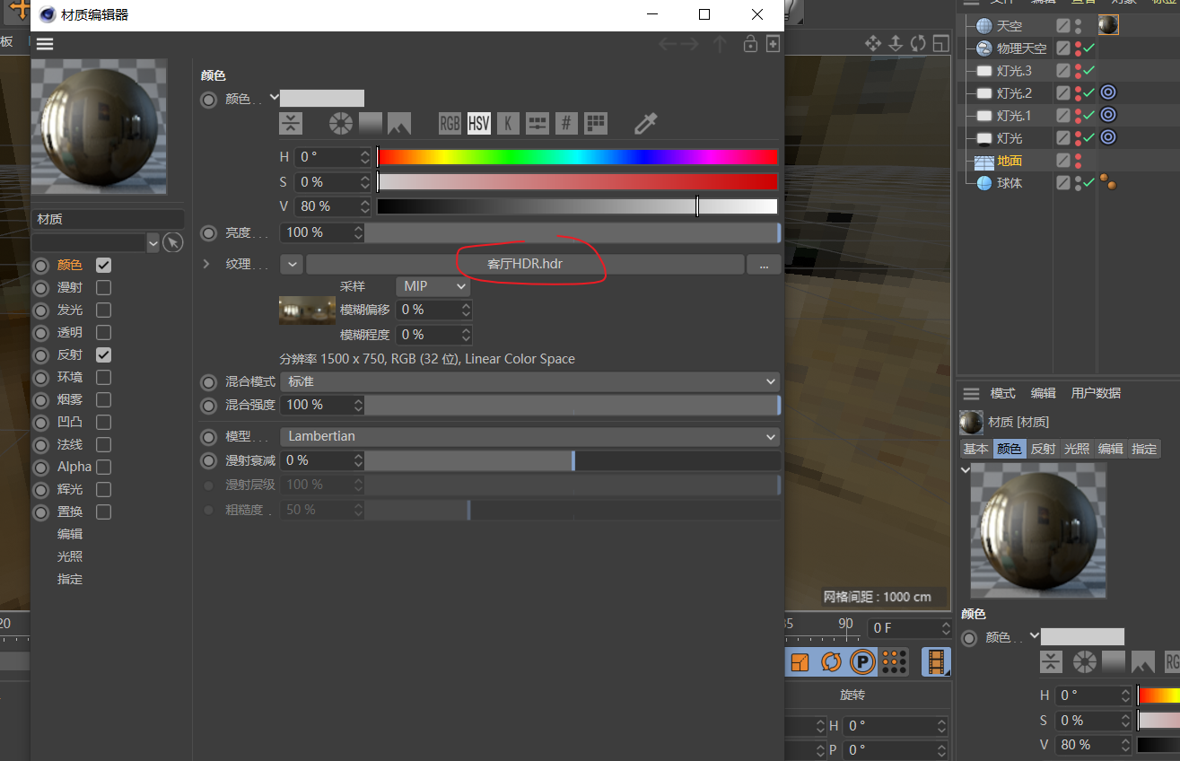Click the Kelvin temperature K icon
Viewport: 1180px width, 761px height.
(x=508, y=124)
